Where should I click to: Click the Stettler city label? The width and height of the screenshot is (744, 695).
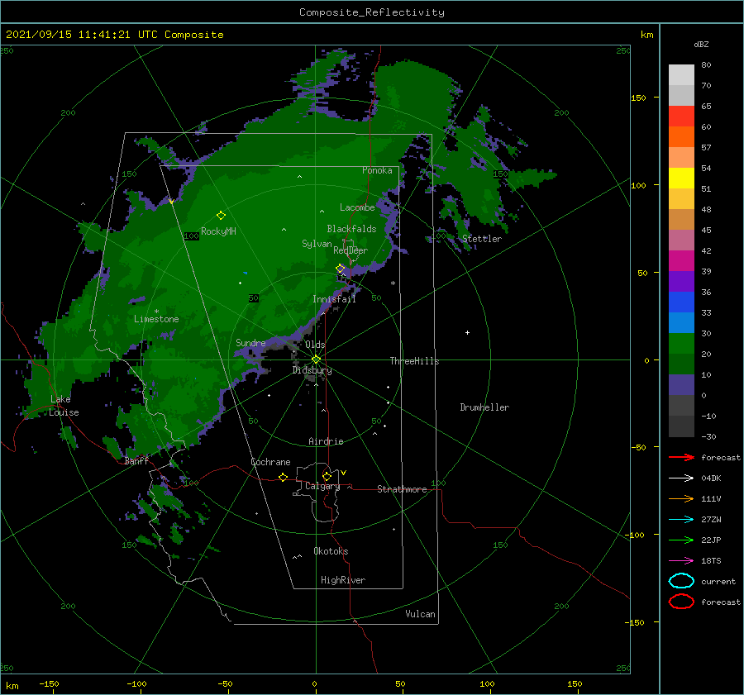[482, 239]
